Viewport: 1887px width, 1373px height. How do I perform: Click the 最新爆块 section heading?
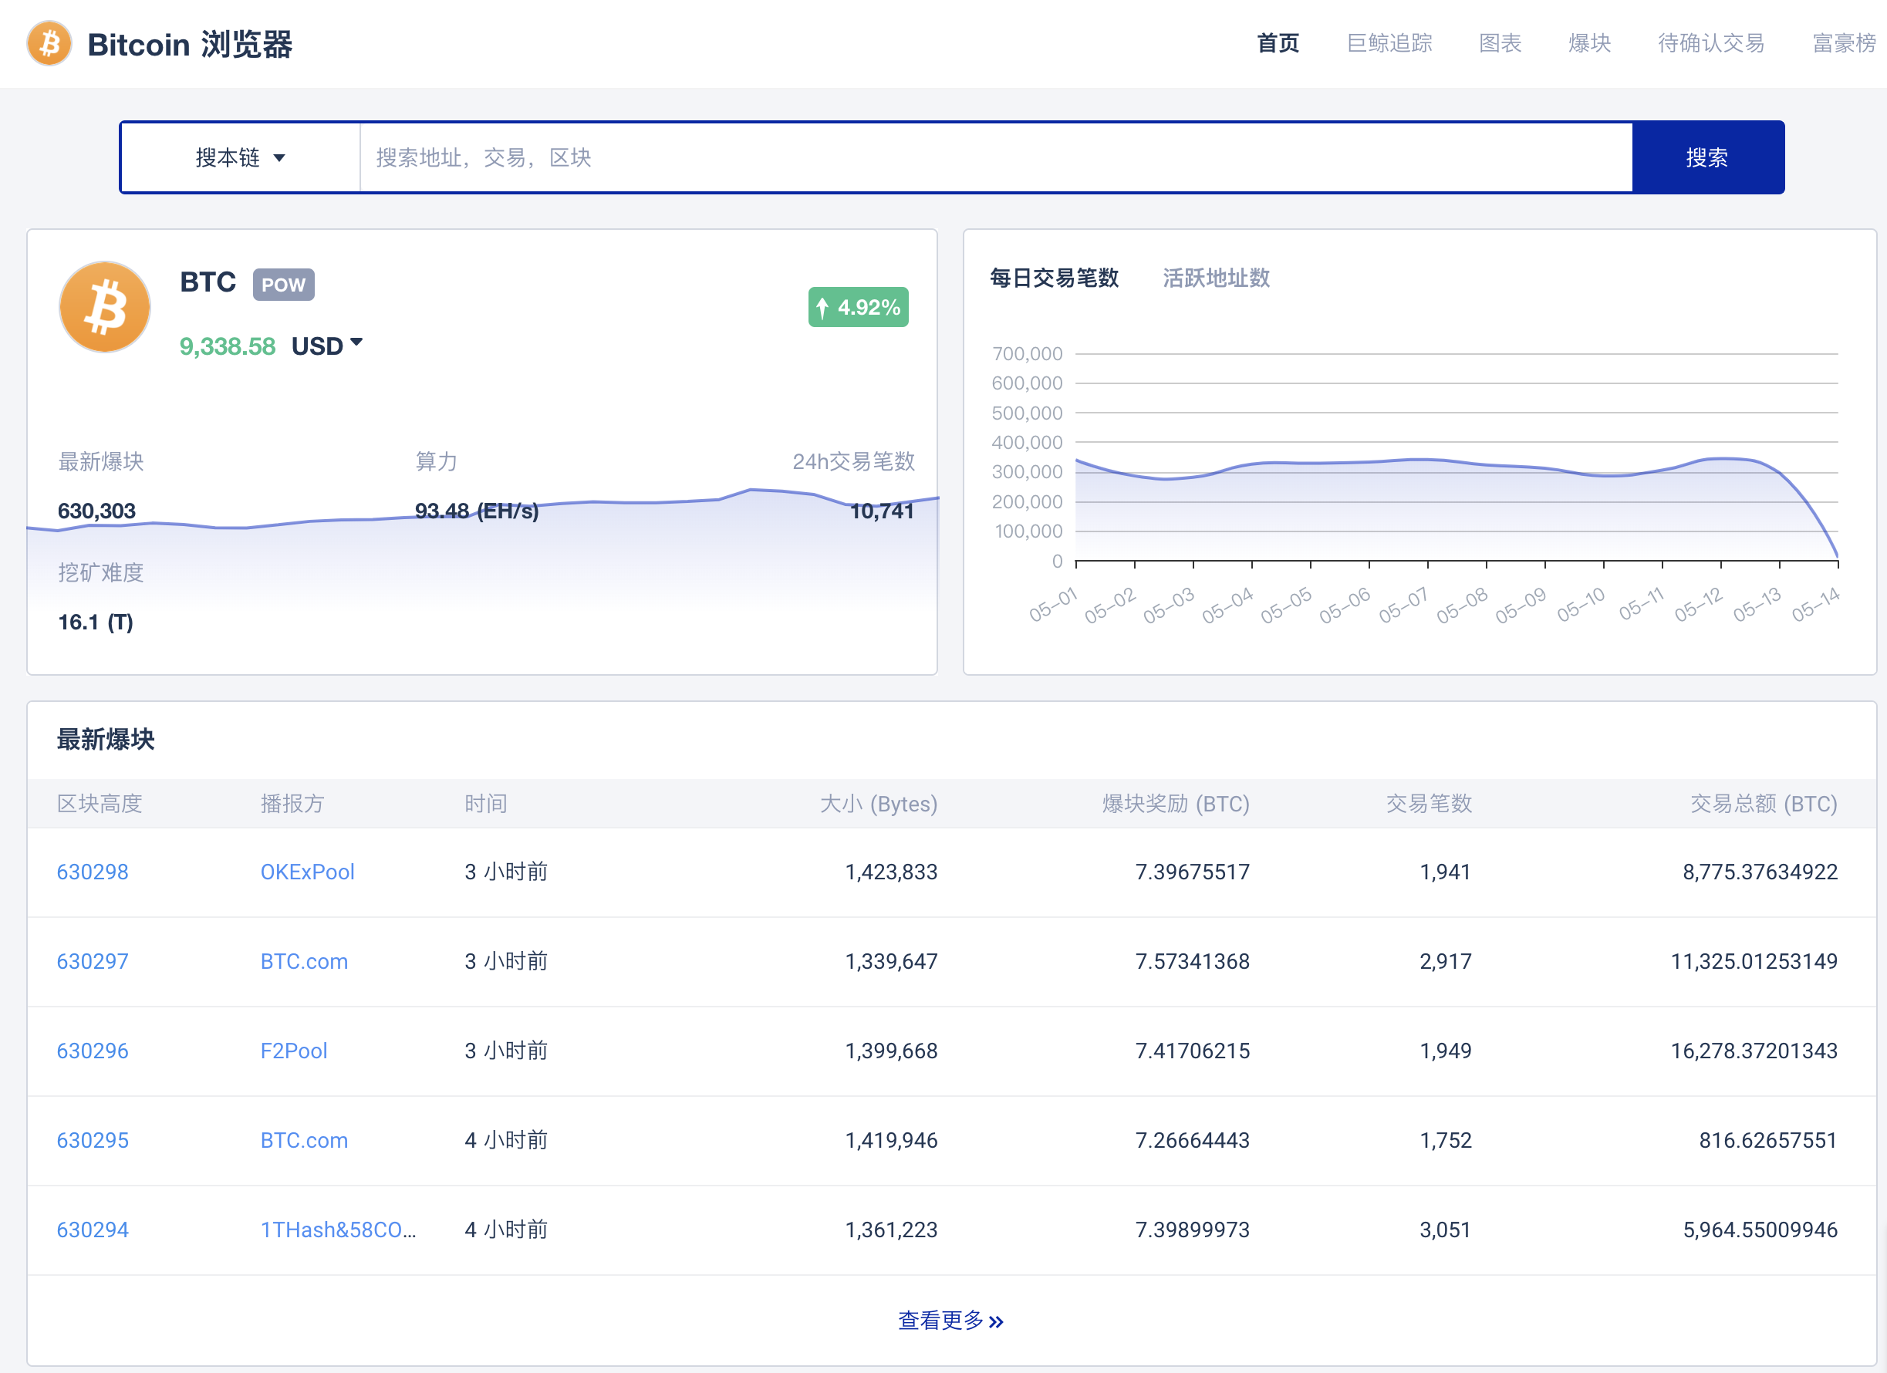coord(106,739)
